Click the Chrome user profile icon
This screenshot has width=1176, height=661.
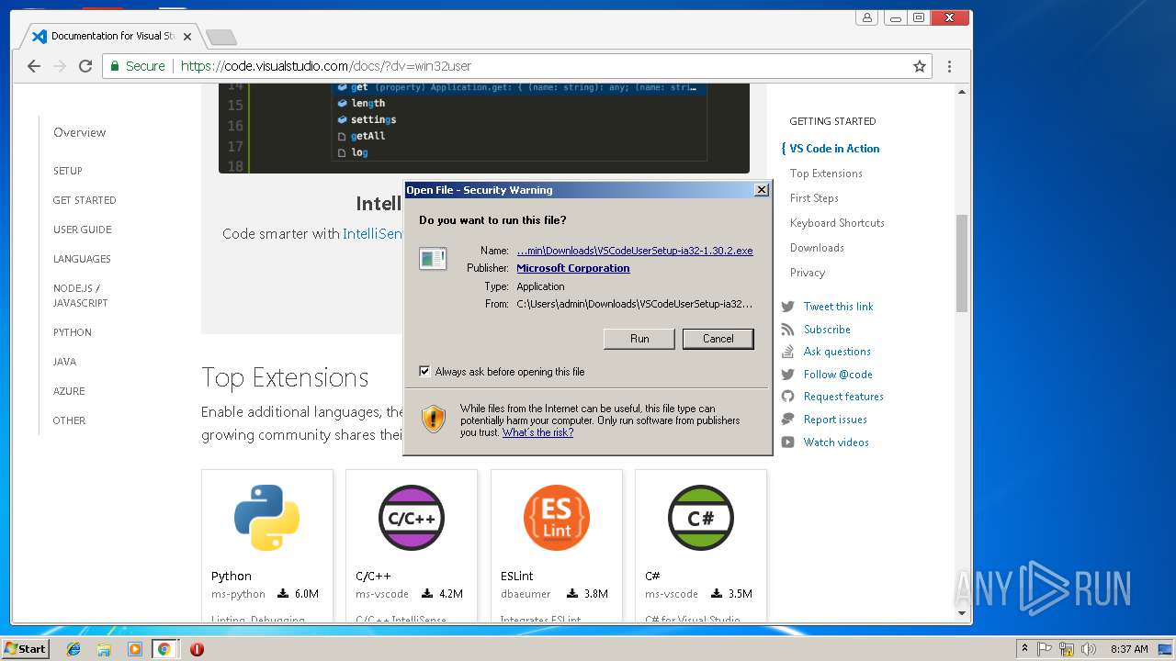pyautogui.click(x=866, y=17)
